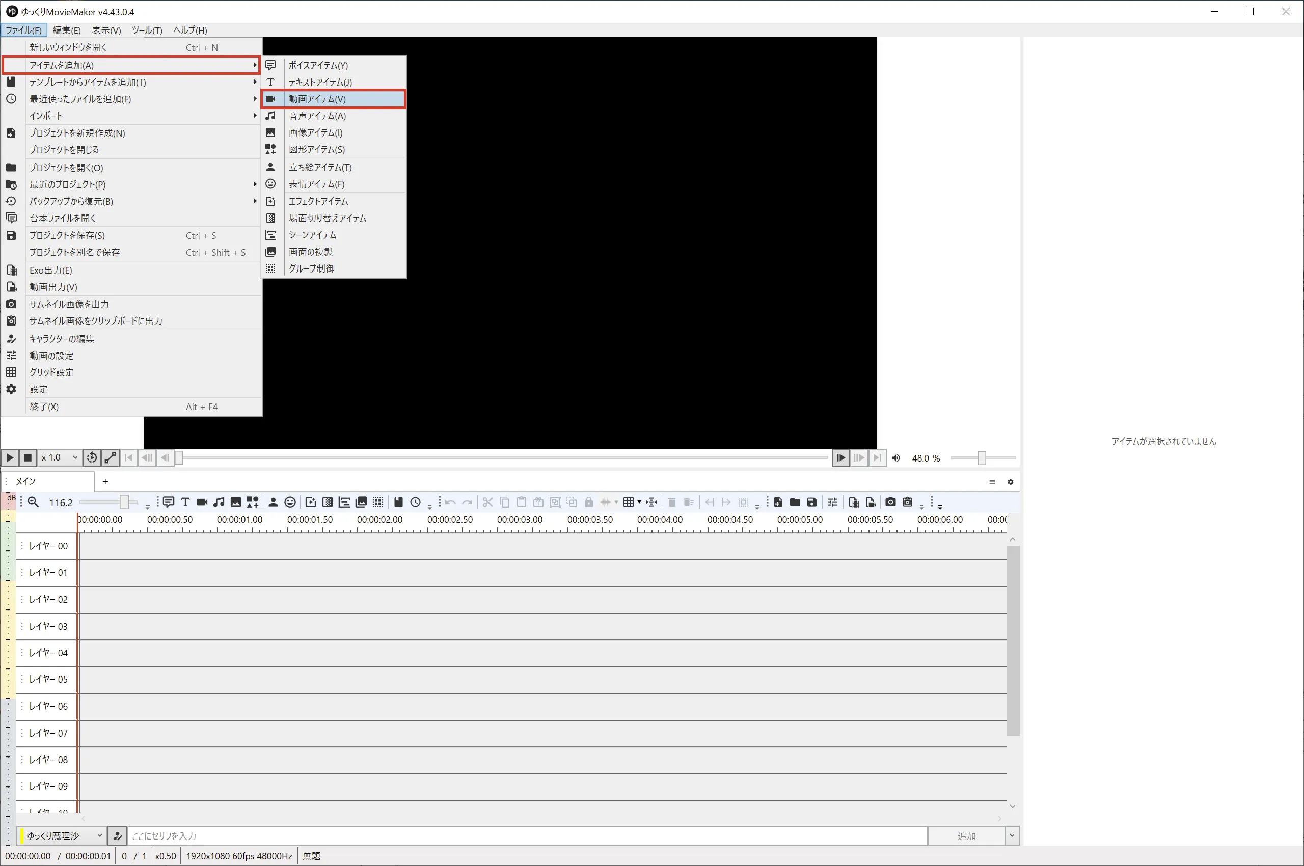Click the video output icon in timeline toolbar
1304x866 pixels.
click(x=871, y=502)
